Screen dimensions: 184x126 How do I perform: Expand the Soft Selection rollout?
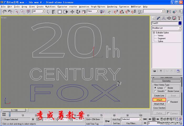click(166, 78)
